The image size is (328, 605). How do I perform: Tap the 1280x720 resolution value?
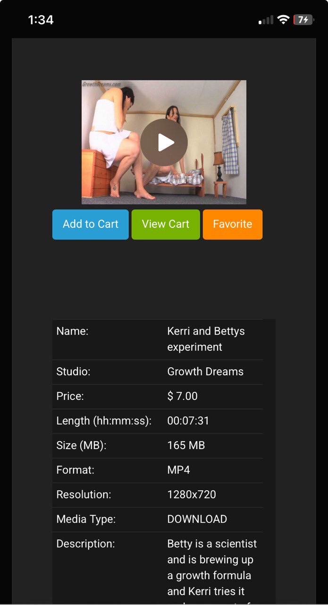point(192,494)
